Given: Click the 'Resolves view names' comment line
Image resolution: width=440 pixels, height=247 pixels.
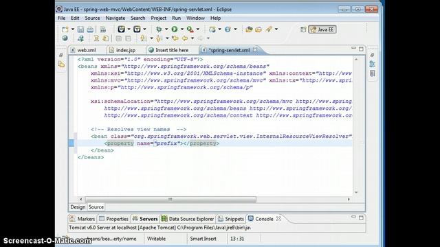Looking at the screenshot, I should point(139,130).
